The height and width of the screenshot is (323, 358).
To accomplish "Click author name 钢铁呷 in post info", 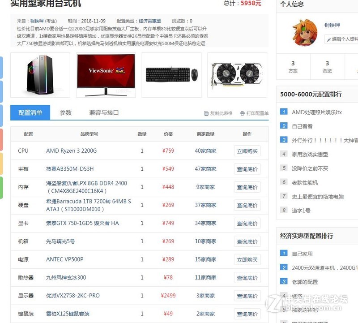I will coord(37,21).
